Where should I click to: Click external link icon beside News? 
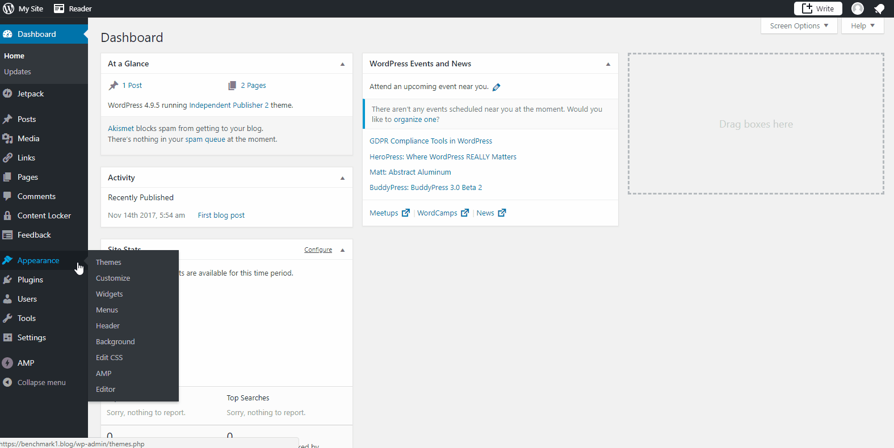coord(502,213)
